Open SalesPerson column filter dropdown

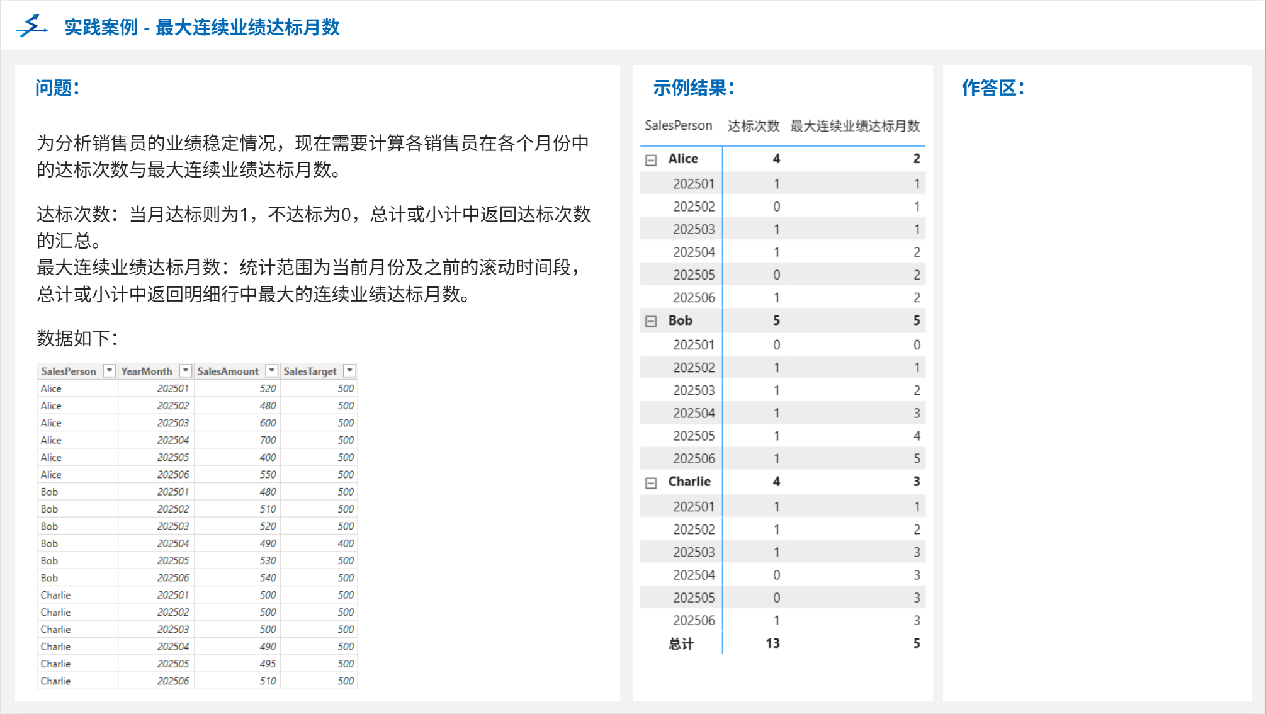point(110,371)
